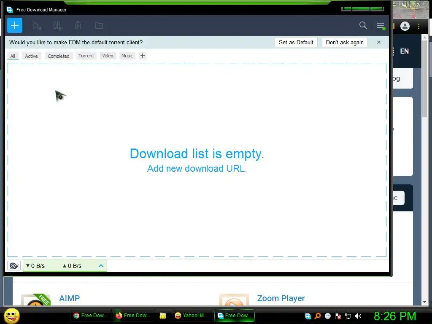This screenshot has width=432, height=324.
Task: Click the upload speed 0 B/s indicator
Action: [72, 266]
